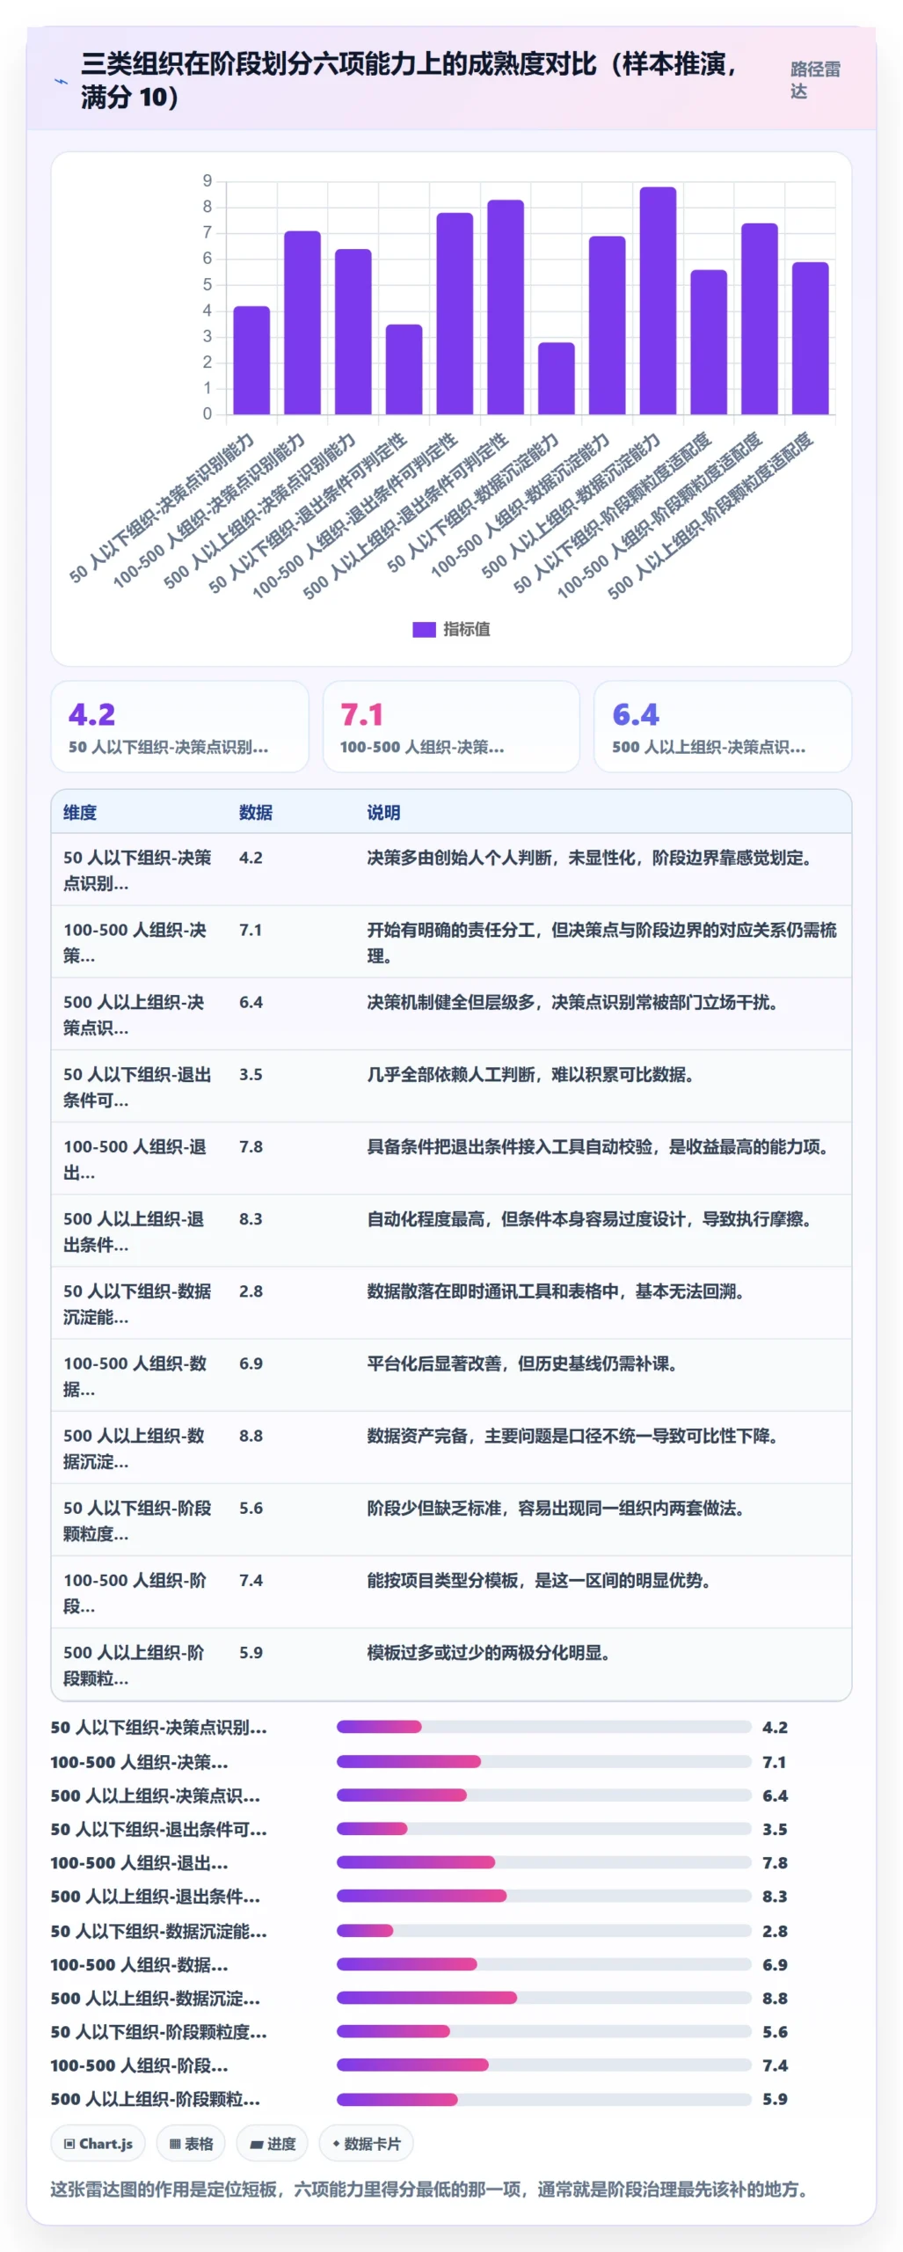This screenshot has width=903, height=2252.
Task: Click the progress bar showing 5.9
Action: pos(543,2098)
